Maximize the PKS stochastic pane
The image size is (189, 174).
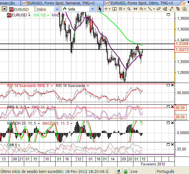tap(168, 107)
